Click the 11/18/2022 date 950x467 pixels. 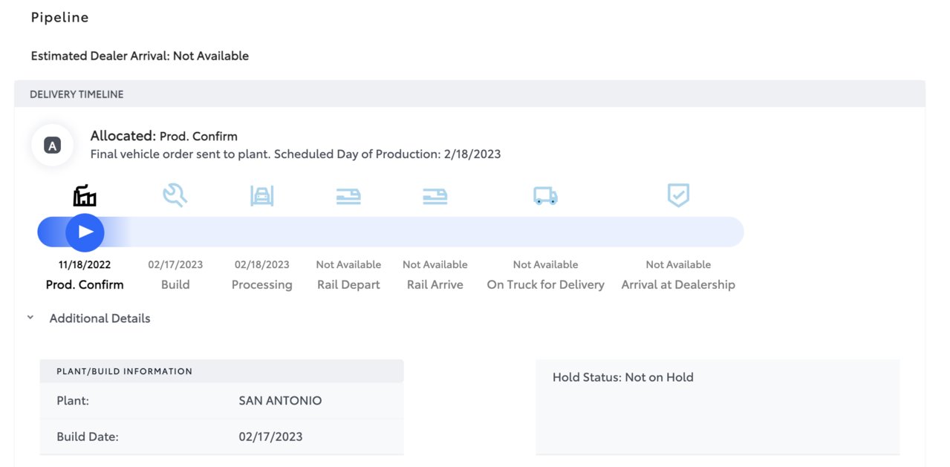85,264
